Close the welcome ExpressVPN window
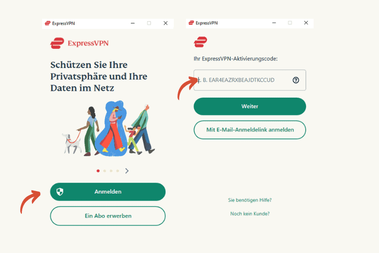 point(166,23)
